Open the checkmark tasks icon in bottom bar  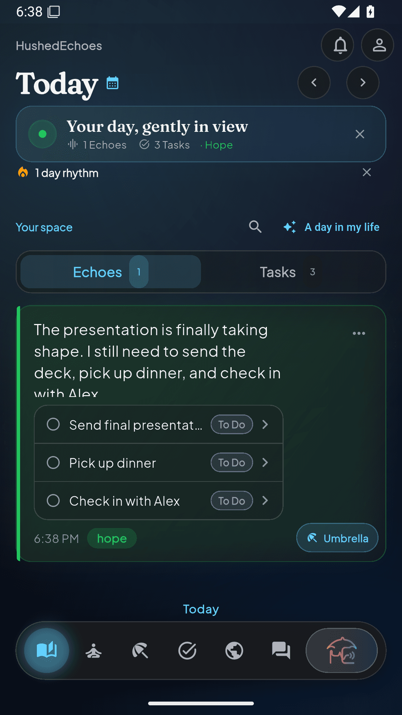click(x=187, y=651)
